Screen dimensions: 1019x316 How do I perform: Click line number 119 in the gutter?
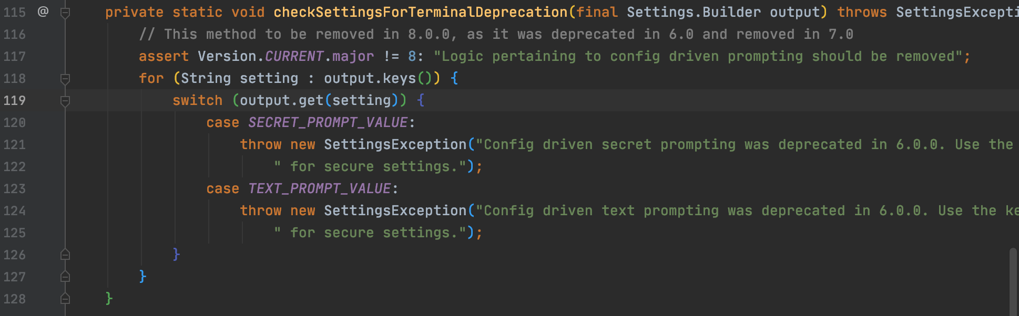point(14,100)
